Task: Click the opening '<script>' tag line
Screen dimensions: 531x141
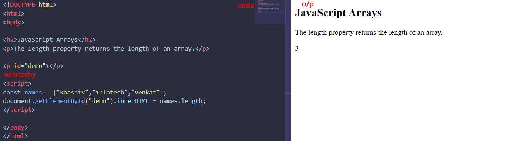Action: tap(17, 83)
